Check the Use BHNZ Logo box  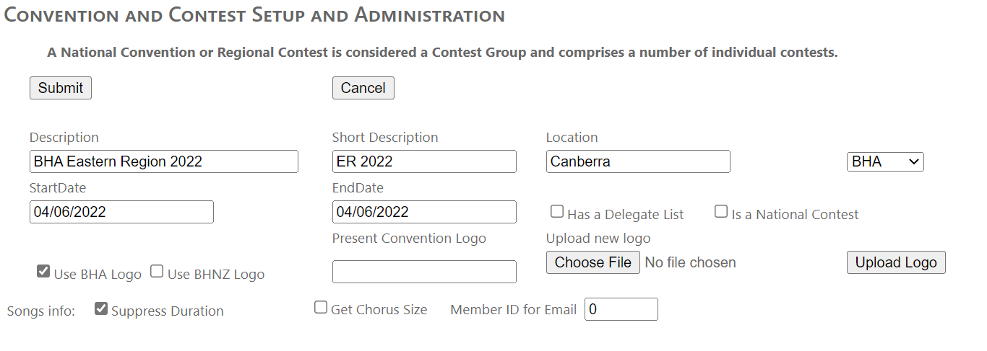coord(157,272)
